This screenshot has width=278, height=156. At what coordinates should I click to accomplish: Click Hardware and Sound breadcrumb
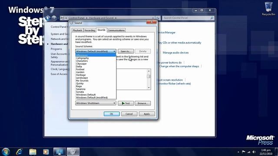coord(101,18)
